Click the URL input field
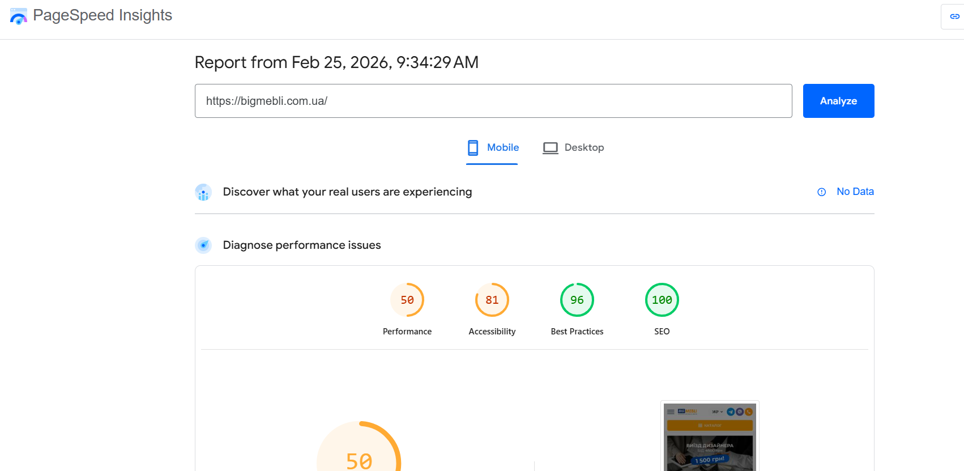The height and width of the screenshot is (471, 964). tap(493, 101)
